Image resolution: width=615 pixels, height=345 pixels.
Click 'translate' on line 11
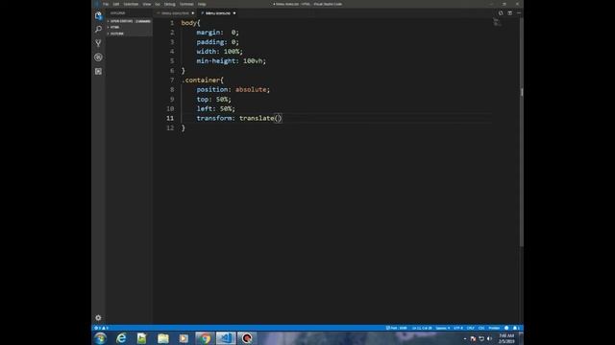257,118
